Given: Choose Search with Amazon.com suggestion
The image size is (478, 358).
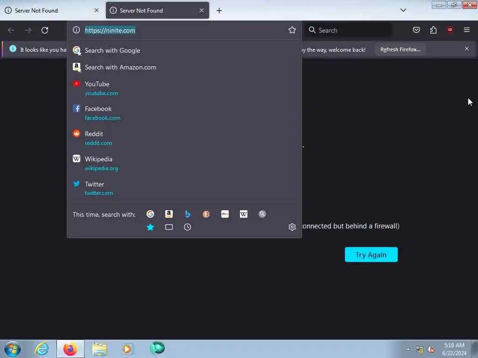Looking at the screenshot, I should [184, 67].
